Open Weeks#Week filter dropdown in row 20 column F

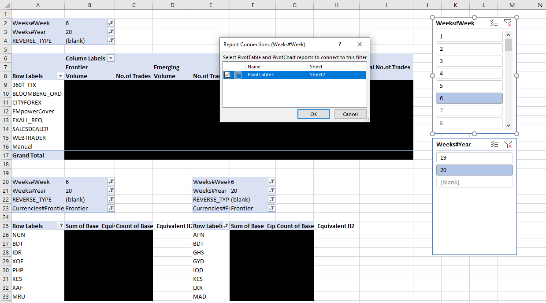[x=272, y=182]
